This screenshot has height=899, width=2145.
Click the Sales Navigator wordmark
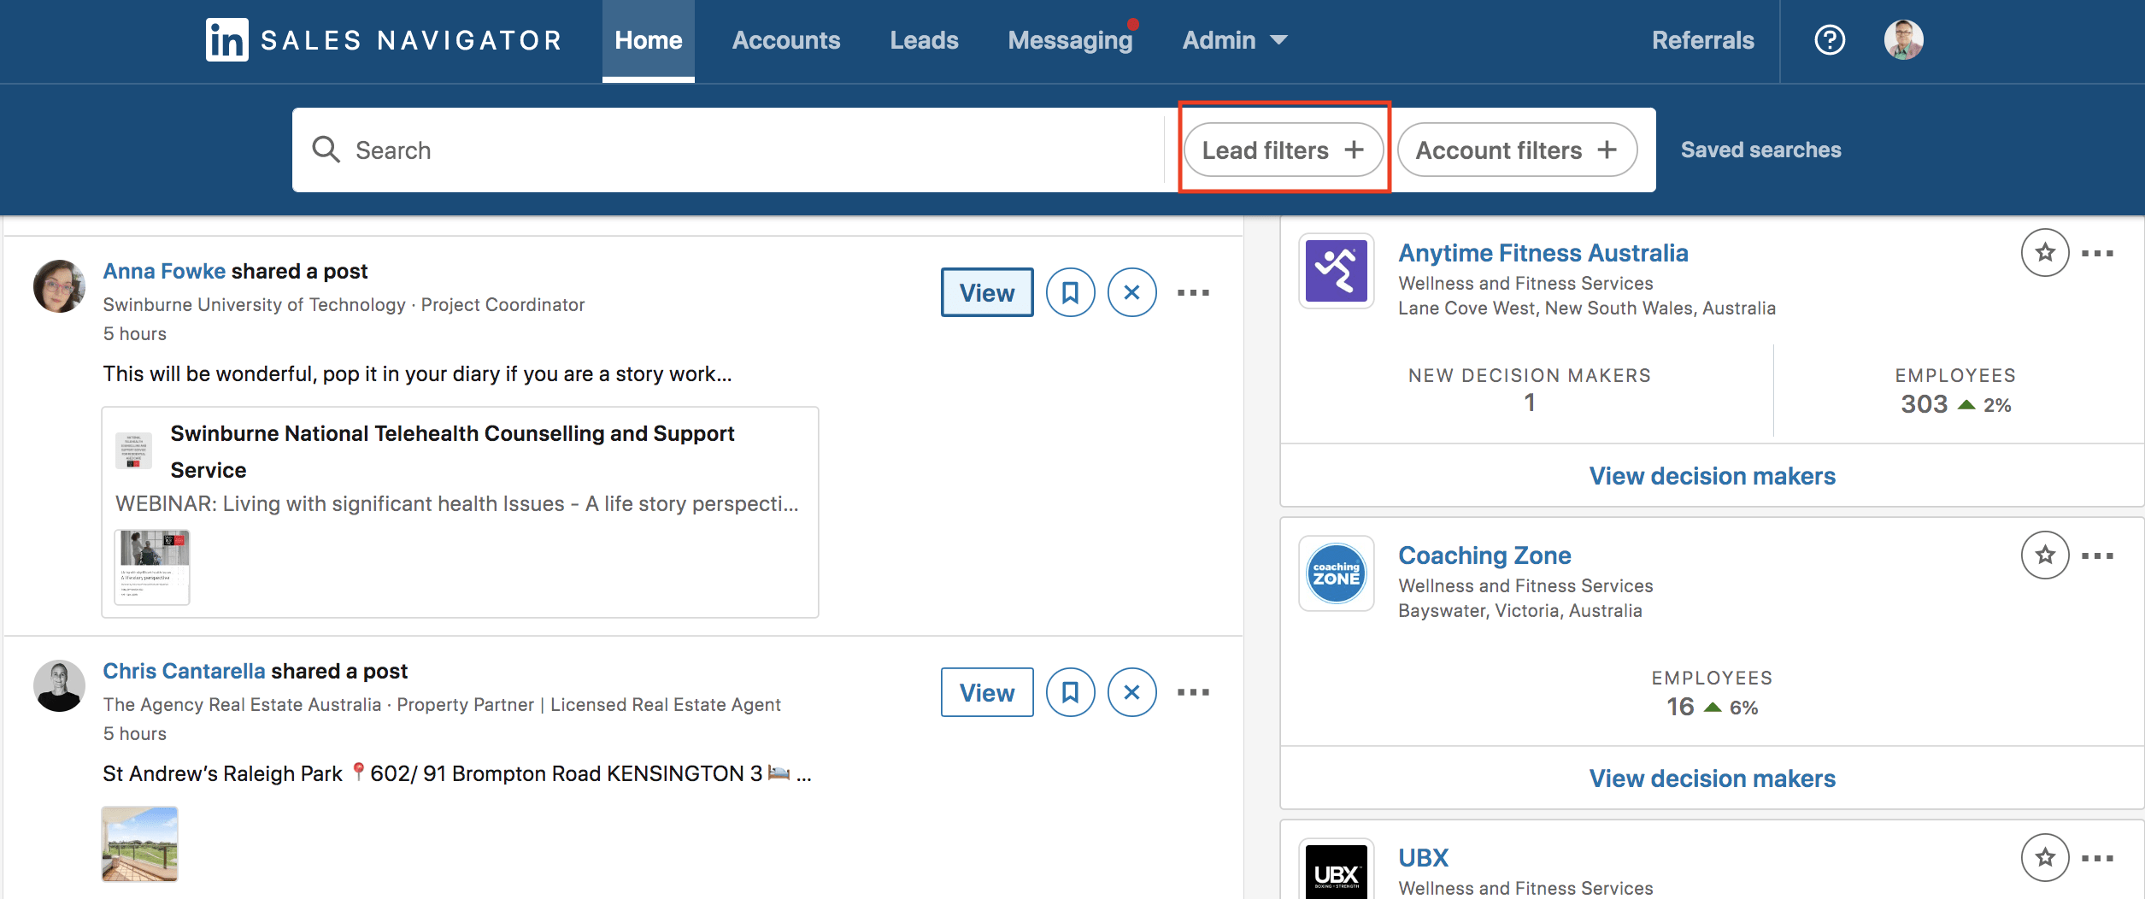411,40
